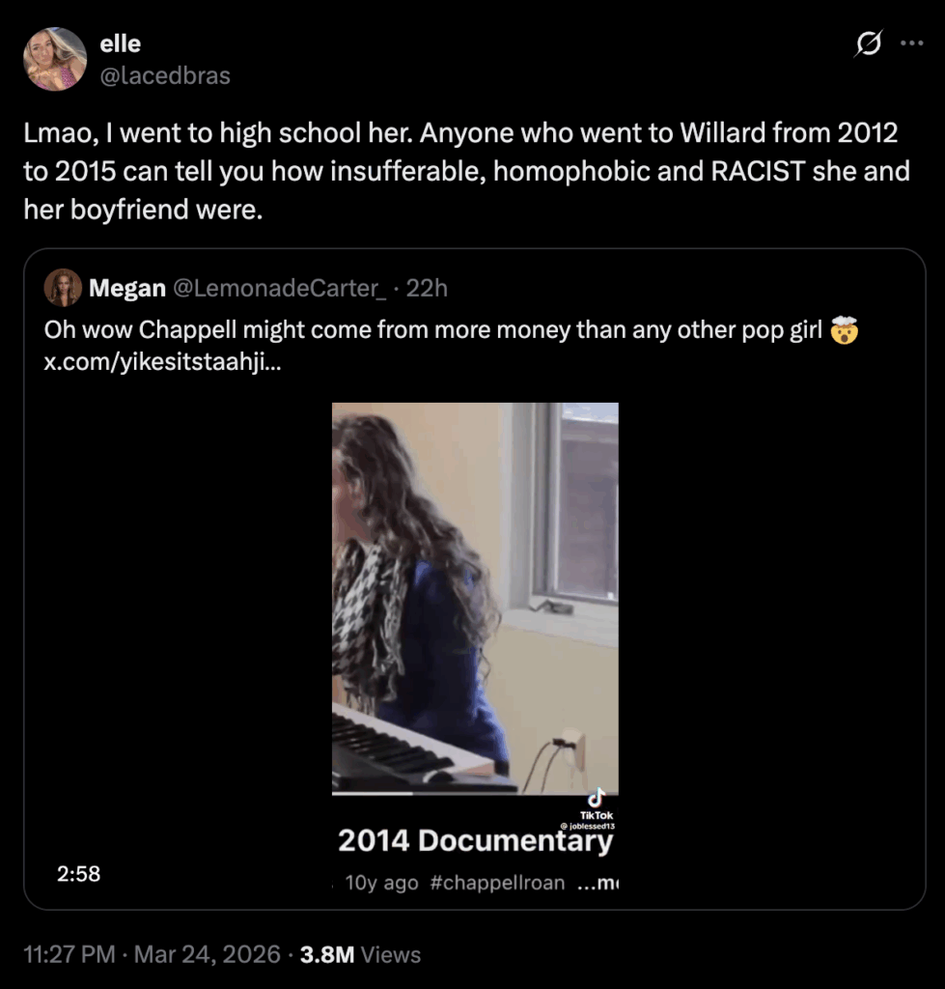The height and width of the screenshot is (989, 945).
Task: Click elle's profile avatar picture
Action: (x=55, y=59)
